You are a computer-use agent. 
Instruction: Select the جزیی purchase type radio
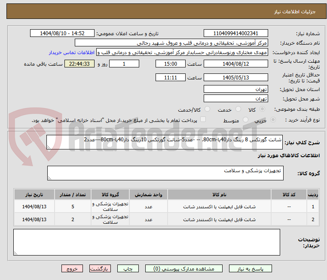coord(273,120)
